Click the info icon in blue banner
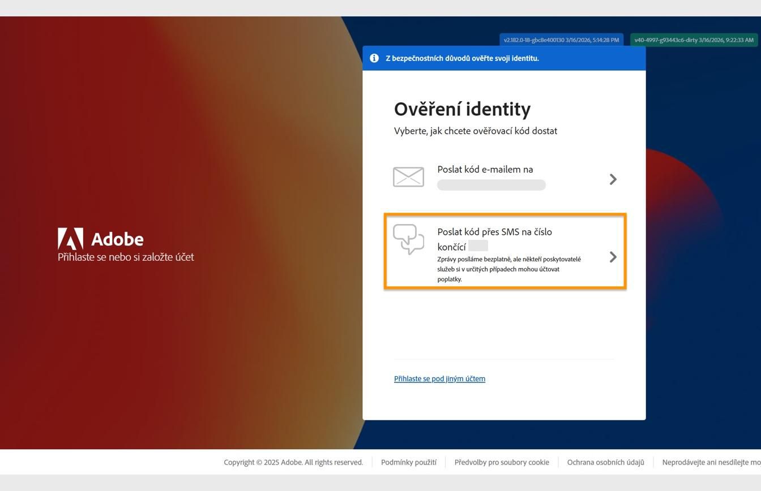 click(374, 58)
